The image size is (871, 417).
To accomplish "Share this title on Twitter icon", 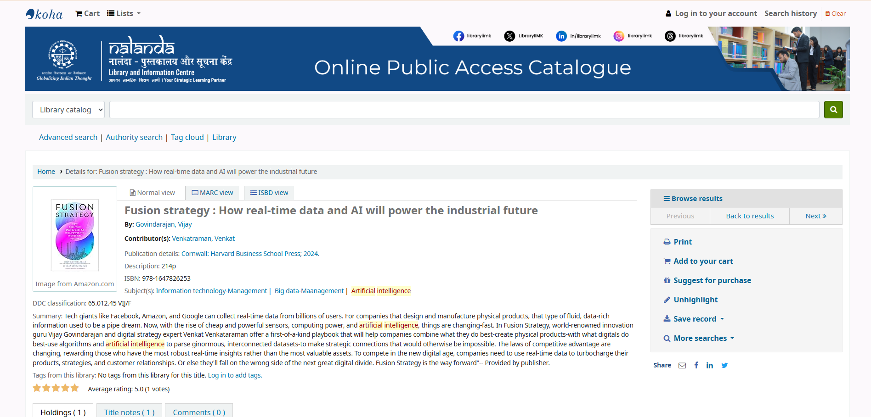I will 724,366.
